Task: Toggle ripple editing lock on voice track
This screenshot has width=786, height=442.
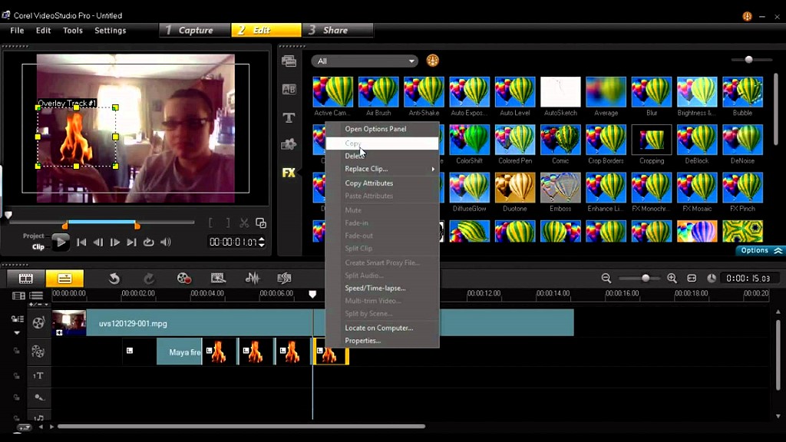Action: coord(16,397)
